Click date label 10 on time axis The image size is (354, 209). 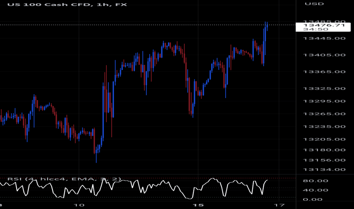pos(79,205)
